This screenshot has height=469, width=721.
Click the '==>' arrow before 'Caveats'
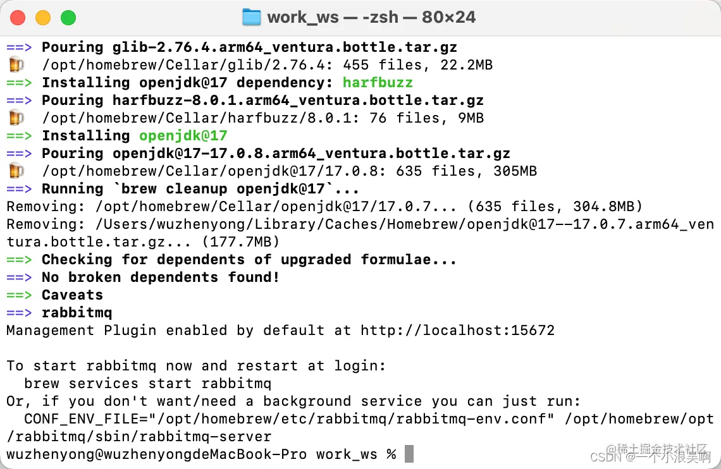[x=19, y=295]
